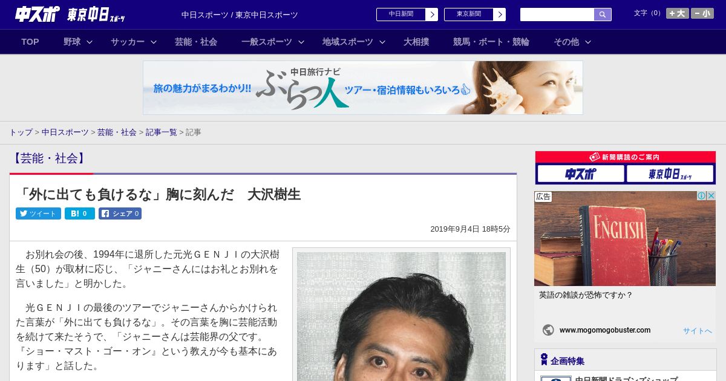
Task: Click the サイトへ ad link
Action: tap(698, 331)
